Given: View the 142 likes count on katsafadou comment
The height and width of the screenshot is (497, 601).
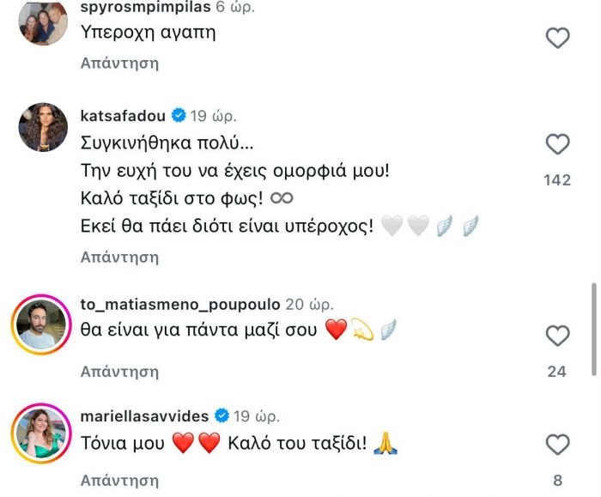Looking at the screenshot, I should coord(558,180).
